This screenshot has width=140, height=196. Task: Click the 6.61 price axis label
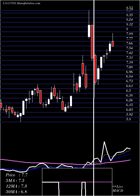[129, 86]
